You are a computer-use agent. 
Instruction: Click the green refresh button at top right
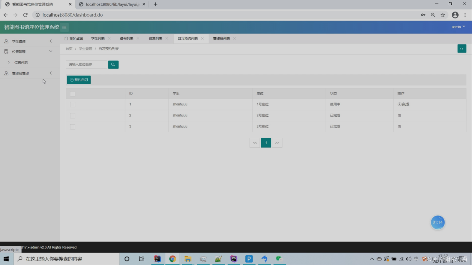pyautogui.click(x=462, y=48)
